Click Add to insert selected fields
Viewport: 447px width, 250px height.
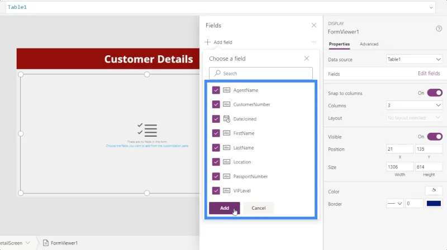225,208
